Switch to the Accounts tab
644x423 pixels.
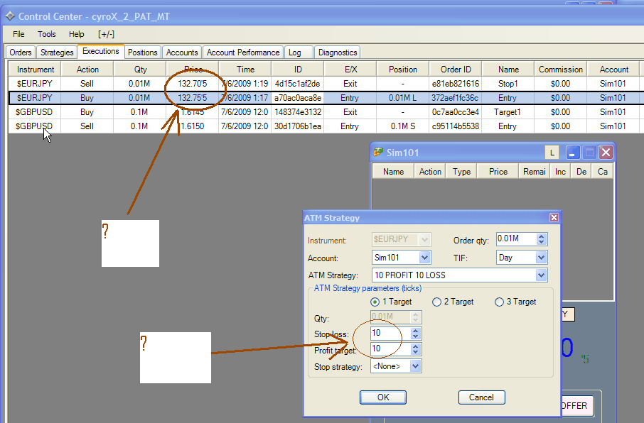(182, 53)
